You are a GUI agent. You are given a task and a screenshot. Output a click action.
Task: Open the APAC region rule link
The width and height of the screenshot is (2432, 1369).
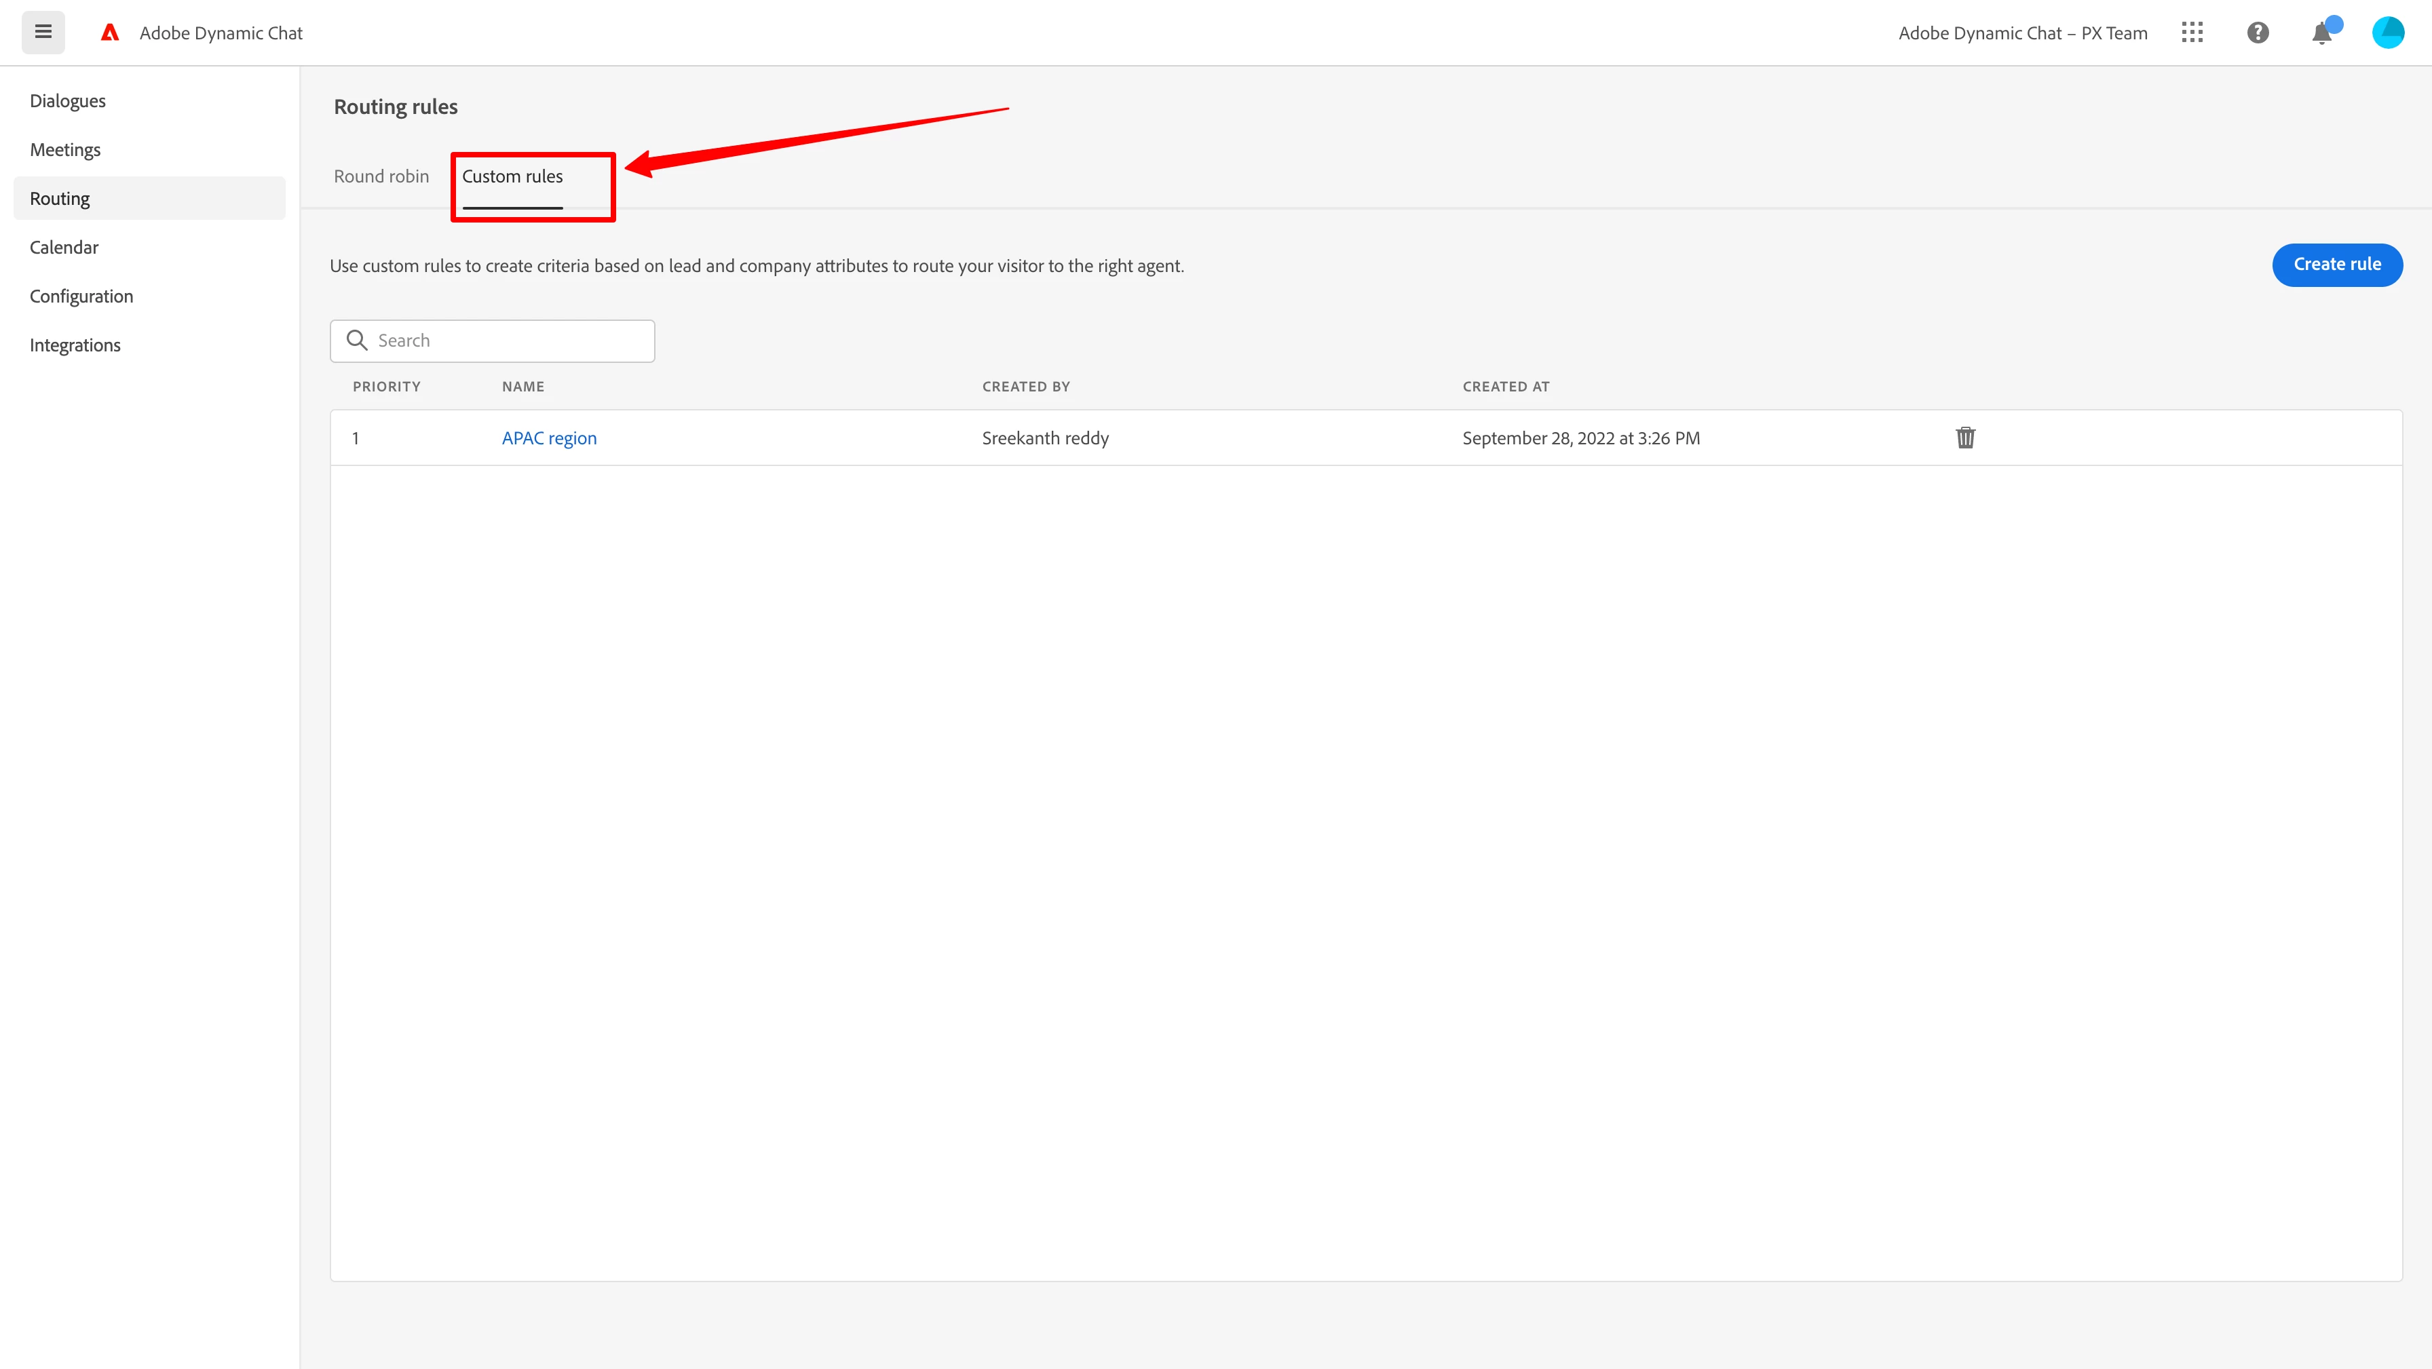tap(550, 438)
